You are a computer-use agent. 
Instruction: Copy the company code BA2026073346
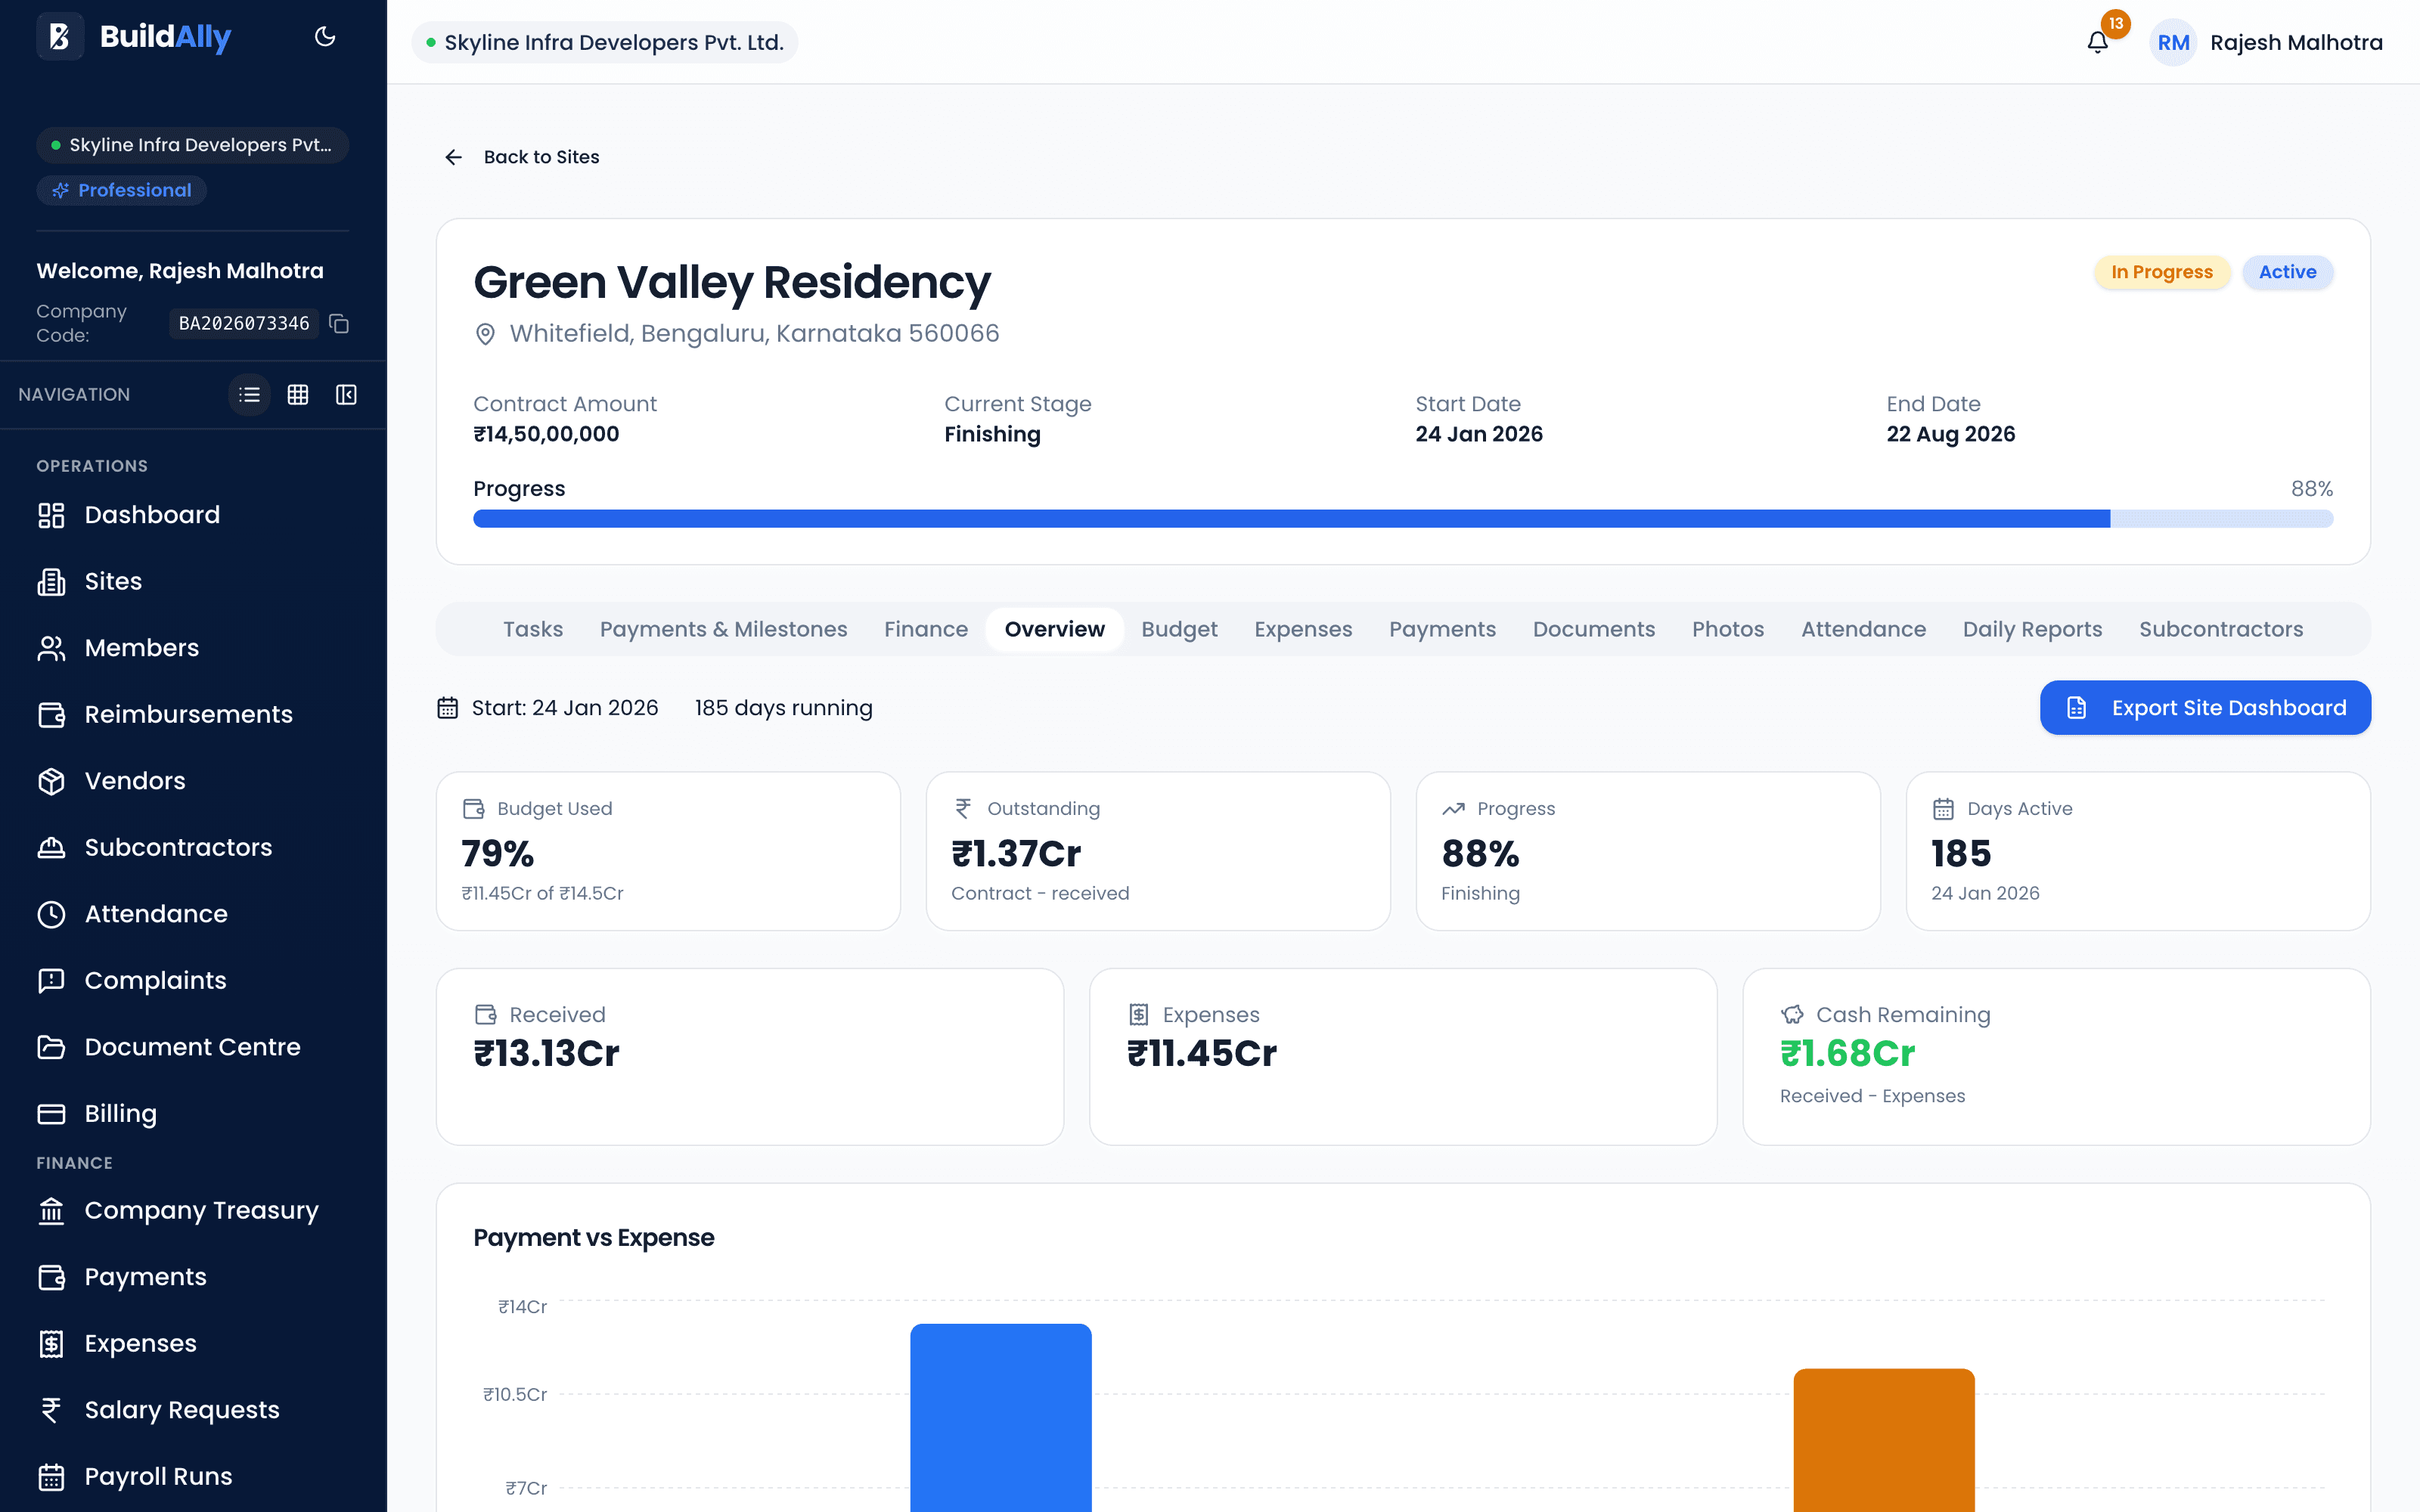[x=340, y=324]
